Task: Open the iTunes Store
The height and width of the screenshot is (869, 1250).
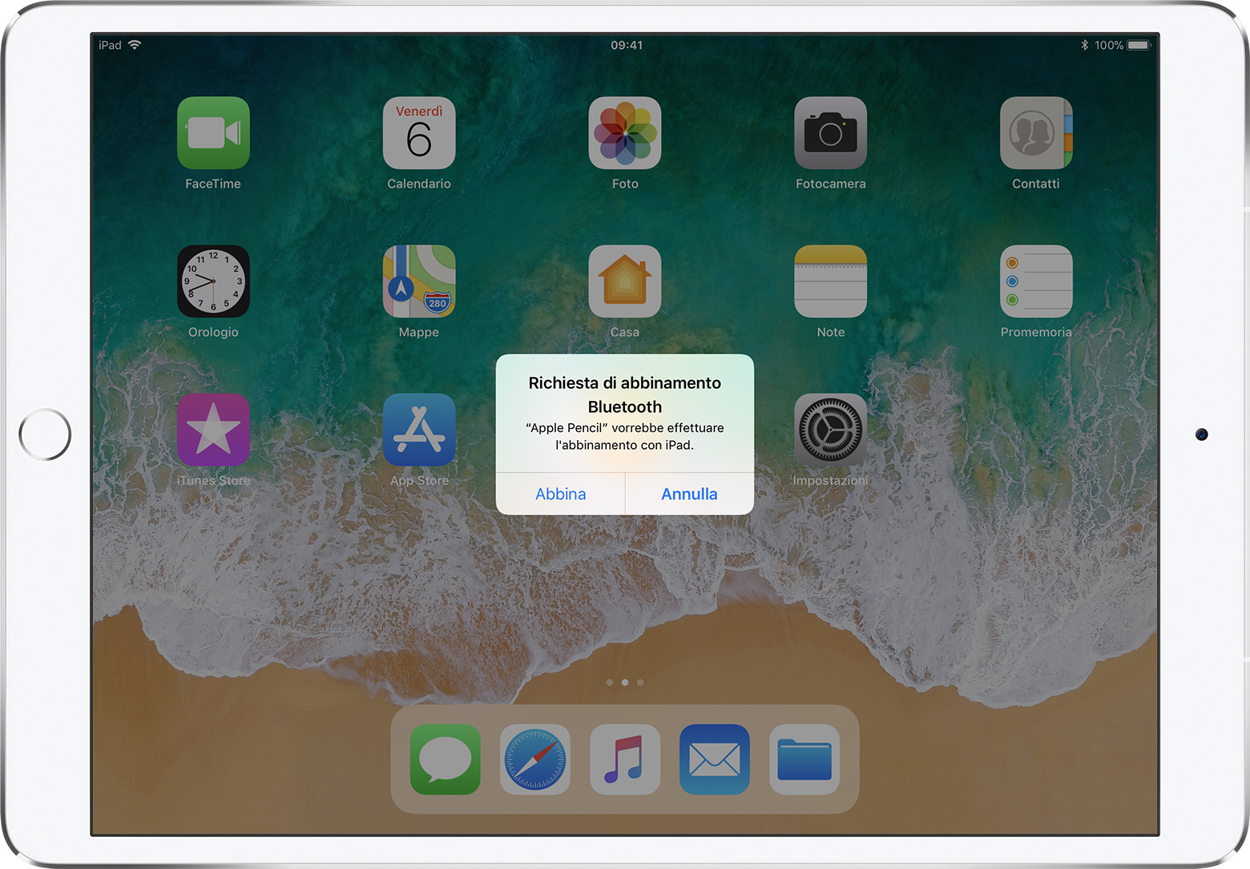Action: click(213, 430)
